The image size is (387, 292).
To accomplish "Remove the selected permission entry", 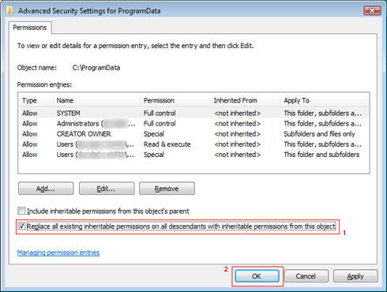I will point(167,189).
